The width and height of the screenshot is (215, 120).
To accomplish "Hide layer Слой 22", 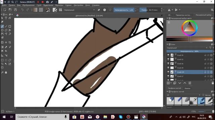I will (168, 59).
